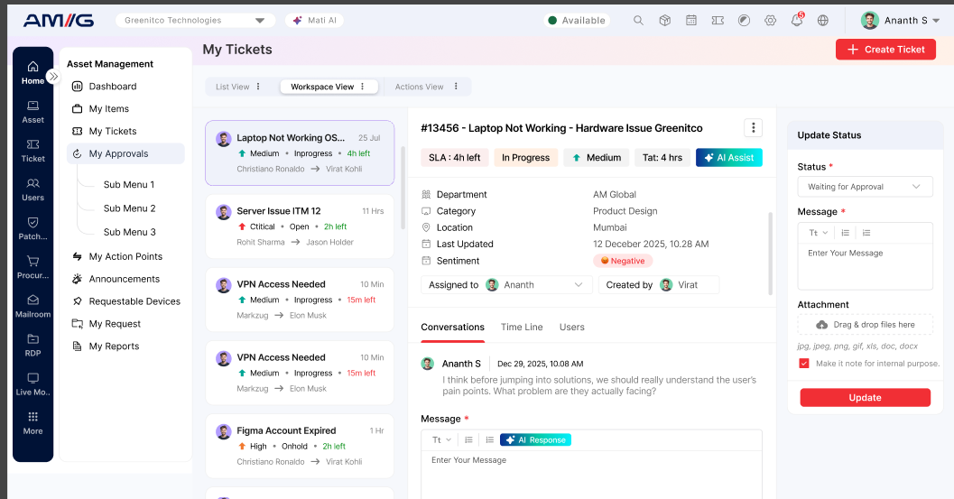Image resolution: width=954 pixels, height=499 pixels.
Task: Click numbered list icon in Update Status message
Action: pos(866,233)
